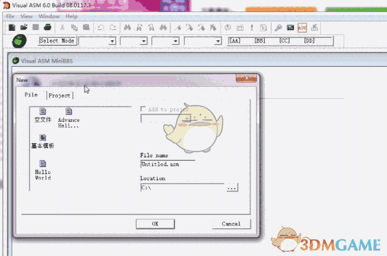Close the New dialog with X
The height and width of the screenshot is (256, 387).
point(246,78)
